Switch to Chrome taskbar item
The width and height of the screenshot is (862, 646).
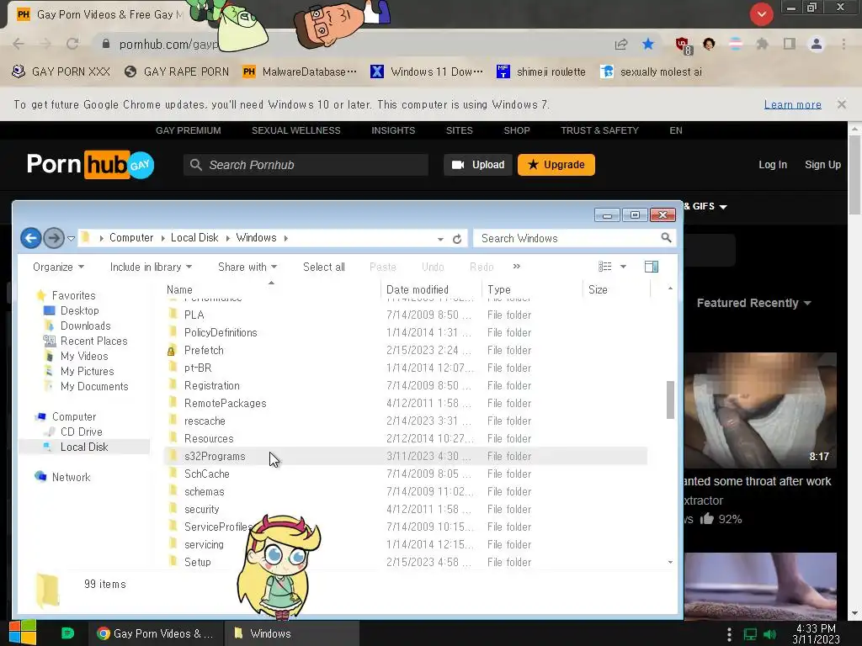(x=156, y=633)
